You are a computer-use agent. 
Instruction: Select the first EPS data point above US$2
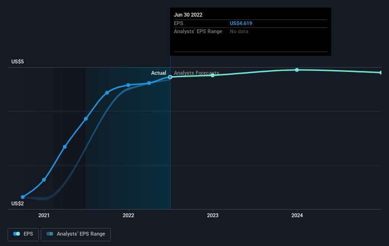pos(23,197)
